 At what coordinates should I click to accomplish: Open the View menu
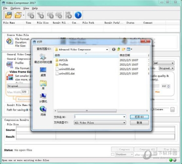tap(26, 8)
